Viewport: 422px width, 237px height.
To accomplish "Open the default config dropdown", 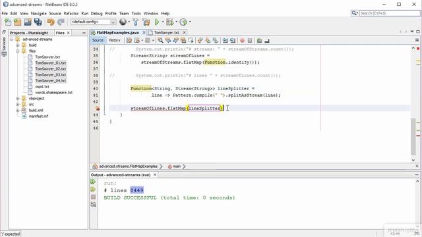I will (94, 22).
